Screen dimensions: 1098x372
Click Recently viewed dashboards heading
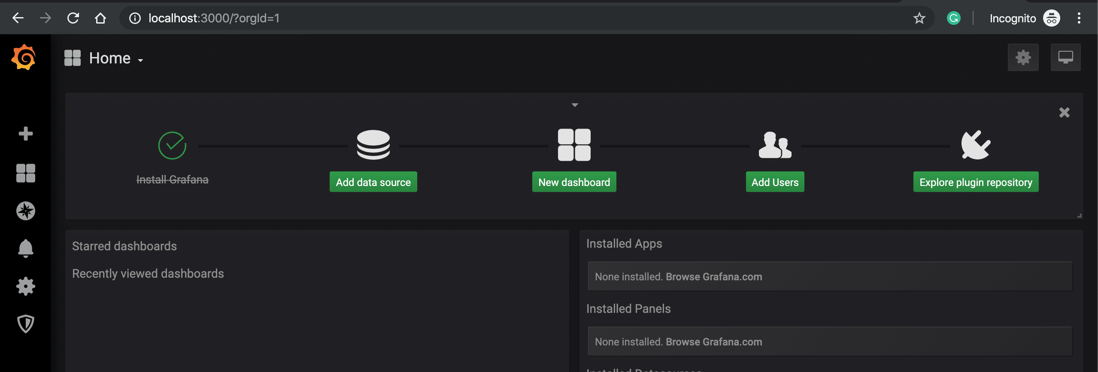pyautogui.click(x=148, y=273)
